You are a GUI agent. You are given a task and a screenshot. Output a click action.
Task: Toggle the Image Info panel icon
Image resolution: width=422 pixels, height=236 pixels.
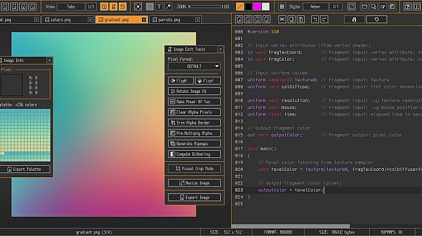[x=105, y=6]
